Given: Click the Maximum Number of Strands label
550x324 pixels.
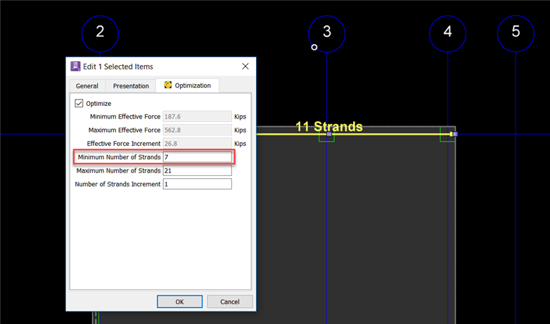Looking at the screenshot, I should (119, 170).
